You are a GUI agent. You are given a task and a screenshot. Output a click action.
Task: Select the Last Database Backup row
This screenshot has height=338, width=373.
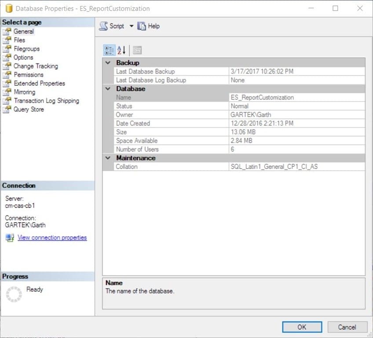pos(239,71)
